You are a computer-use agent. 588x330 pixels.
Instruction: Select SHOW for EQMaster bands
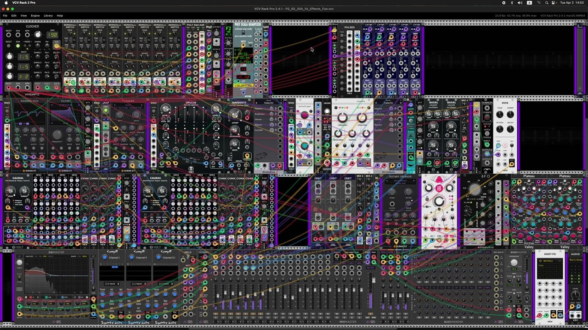pyautogui.click(x=85, y=256)
